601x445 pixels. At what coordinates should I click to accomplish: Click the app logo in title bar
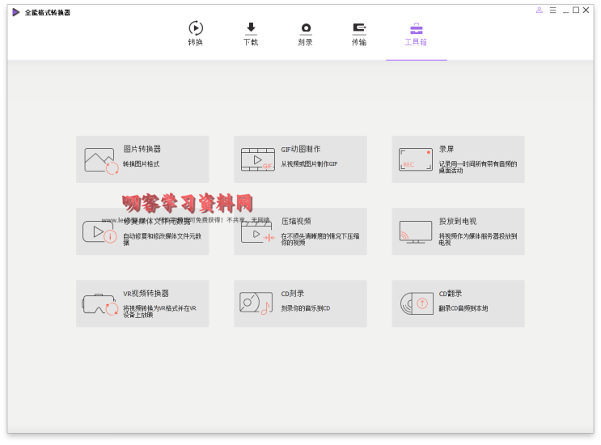tap(15, 12)
